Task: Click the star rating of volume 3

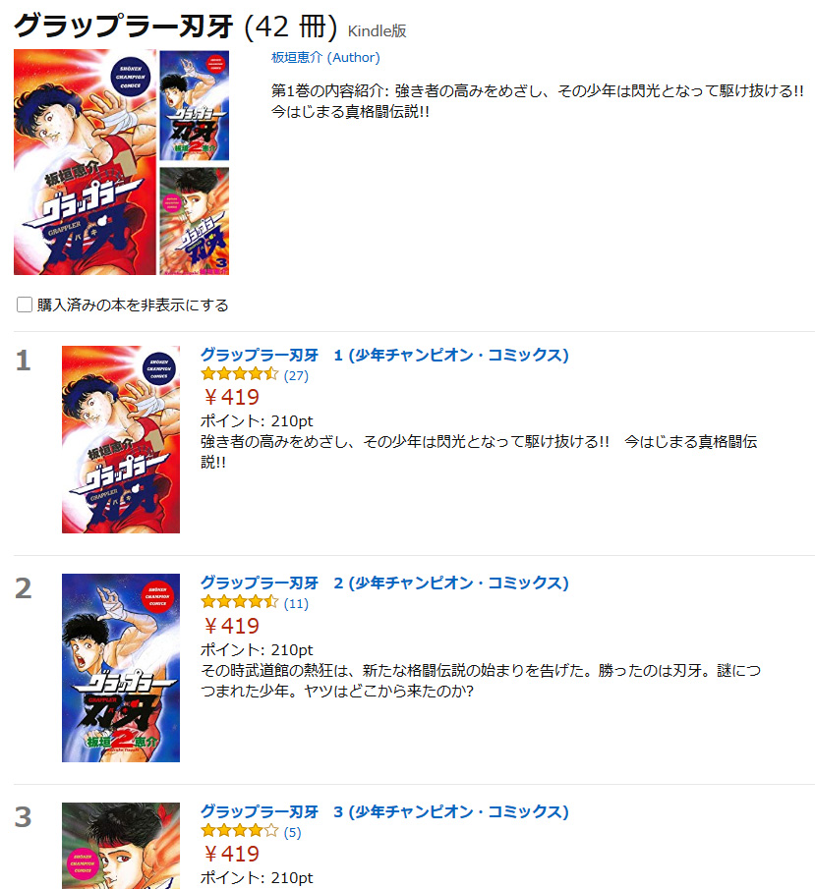Action: (x=240, y=831)
